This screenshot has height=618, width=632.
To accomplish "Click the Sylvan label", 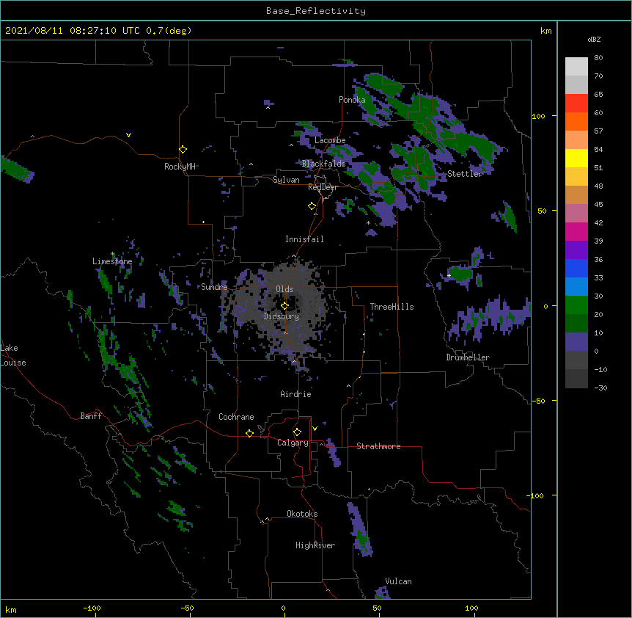I will click(286, 180).
